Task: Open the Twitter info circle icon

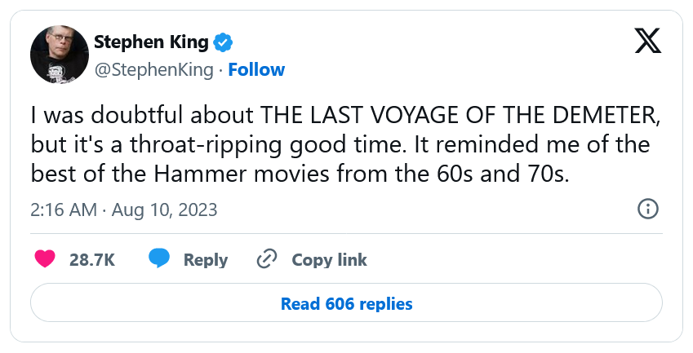Action: [647, 209]
